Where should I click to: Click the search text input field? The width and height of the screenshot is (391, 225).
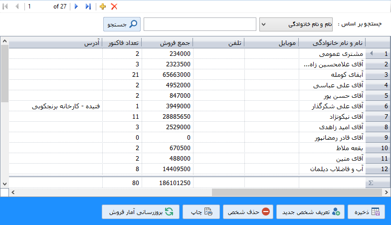coord(200,24)
